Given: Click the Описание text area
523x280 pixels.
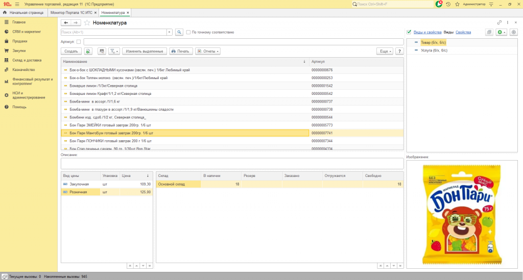Looking at the screenshot, I should 232,164.
